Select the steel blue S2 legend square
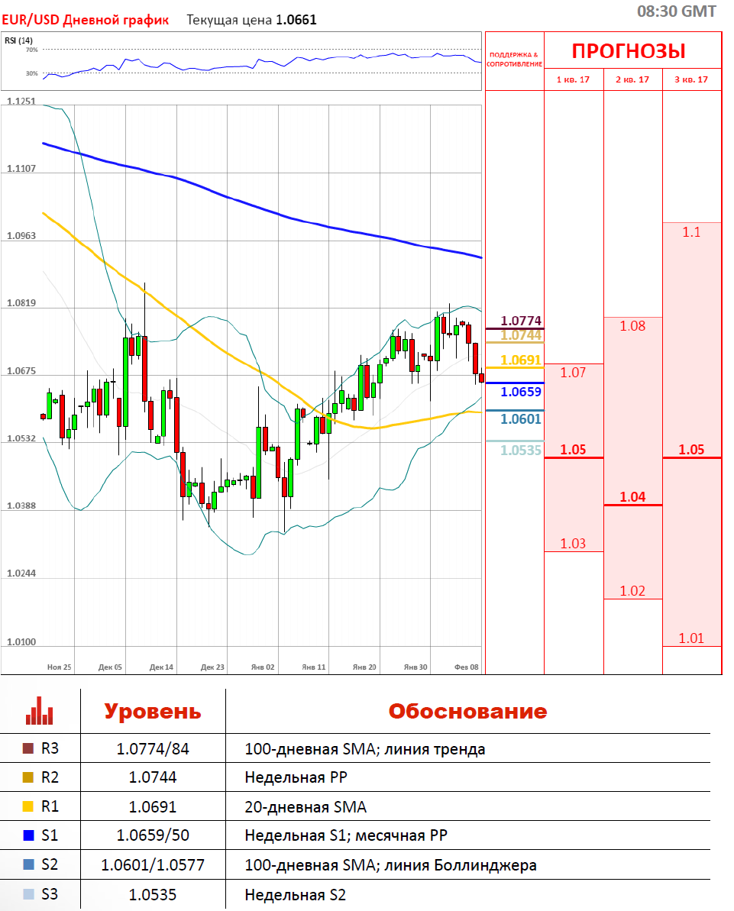This screenshot has width=734, height=911. [28, 865]
